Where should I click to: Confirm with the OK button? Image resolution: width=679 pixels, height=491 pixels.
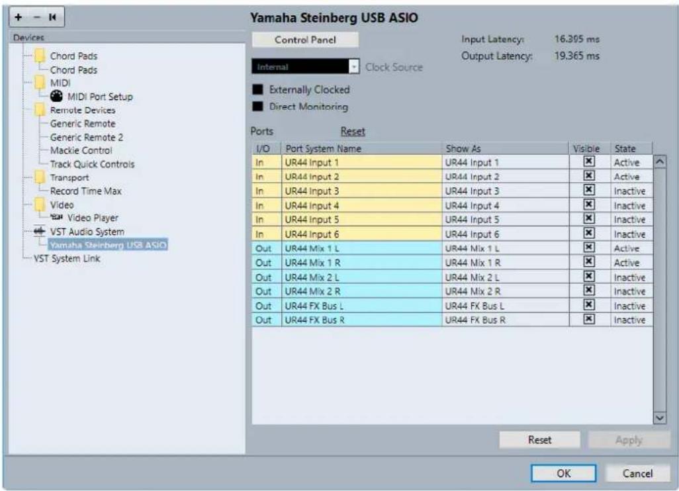563,473
